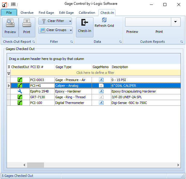The image size is (186, 179).
Task: Click the Print icon in Check-Out Report
Action: click(27, 24)
